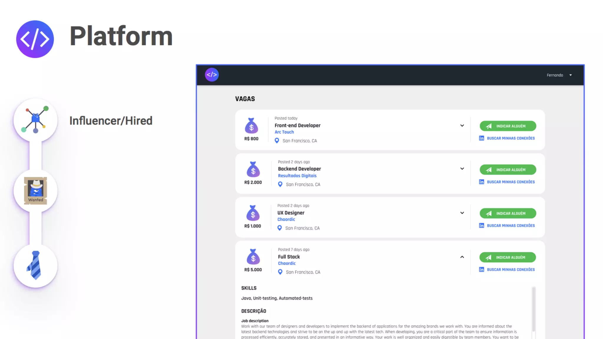Image resolution: width=603 pixels, height=339 pixels.
Task: Click Indicar Alguém for Front-end Developer
Action: tap(508, 126)
